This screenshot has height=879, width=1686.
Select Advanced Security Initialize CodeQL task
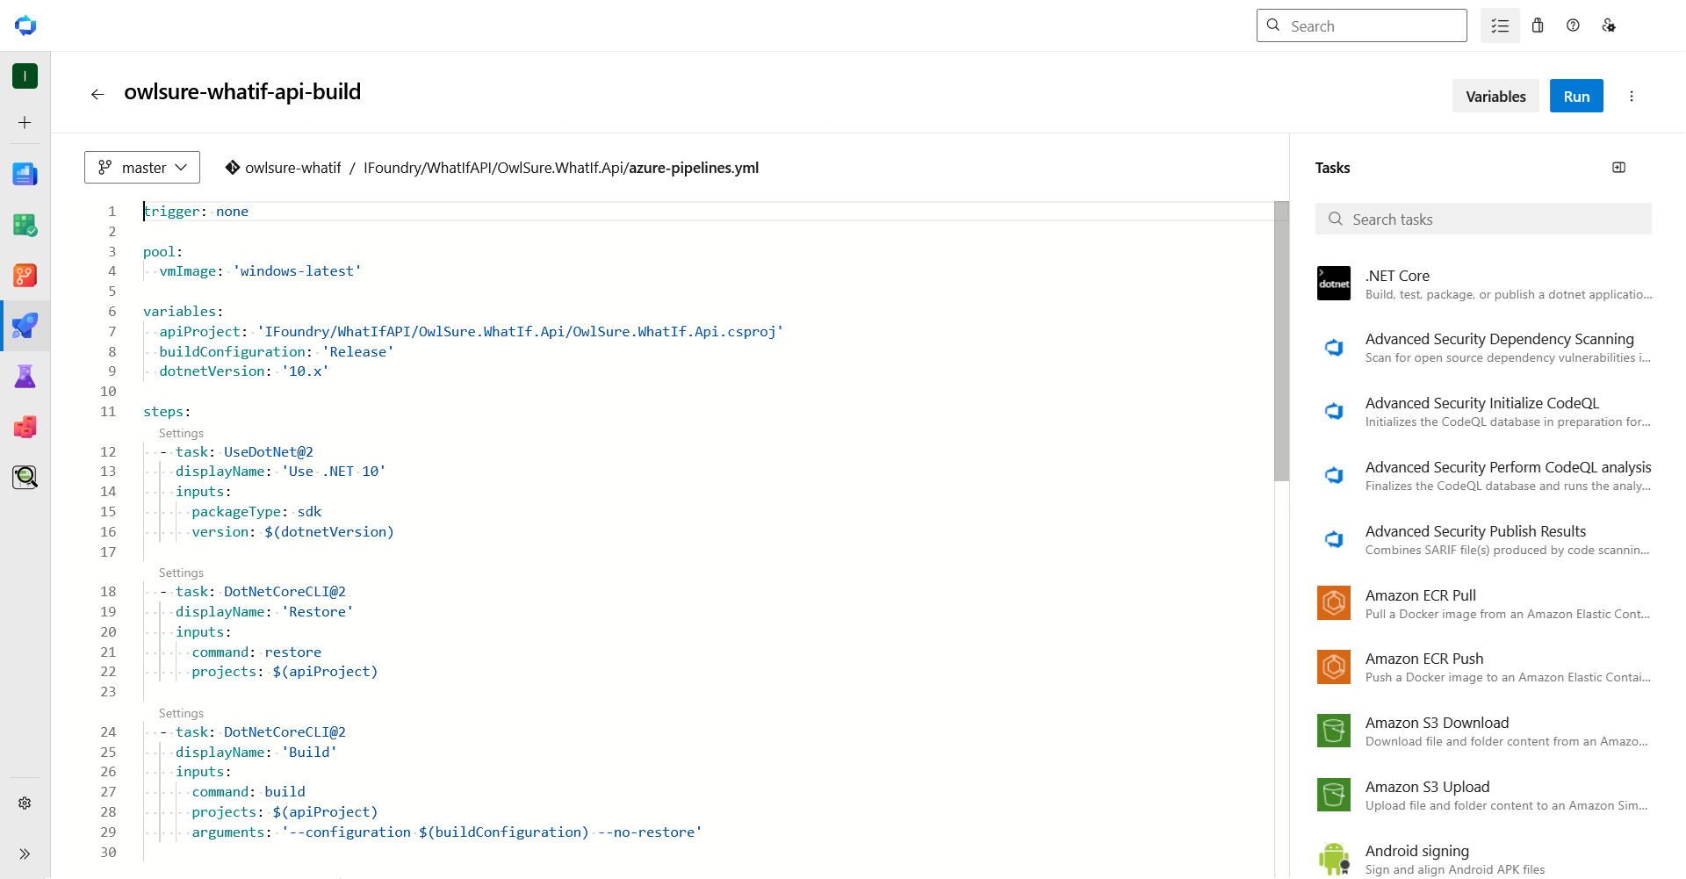[x=1483, y=412]
